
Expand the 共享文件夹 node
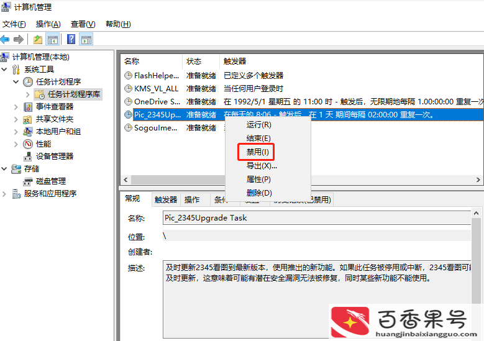pyautogui.click(x=16, y=119)
